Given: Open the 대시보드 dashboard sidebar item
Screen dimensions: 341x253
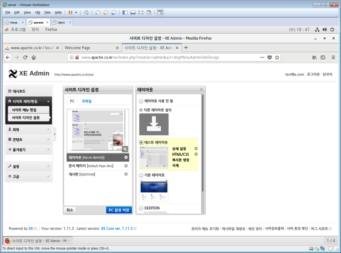Looking at the screenshot, I should pos(29,91).
